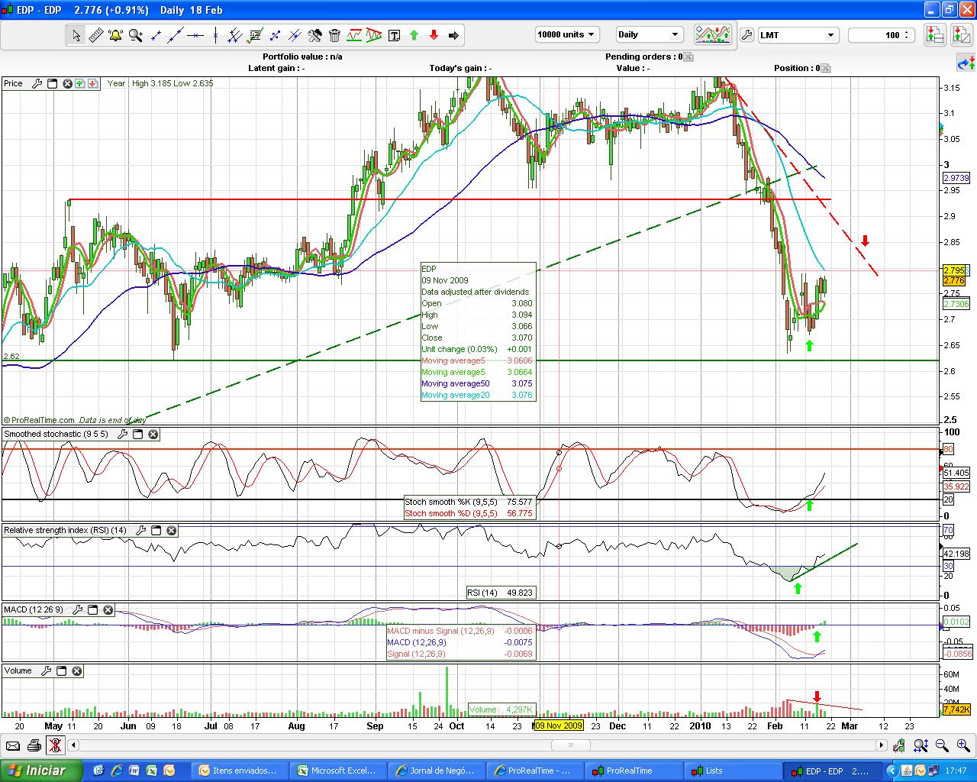Click the scrollbar left arrow
The height and width of the screenshot is (782, 977).
tap(74, 745)
